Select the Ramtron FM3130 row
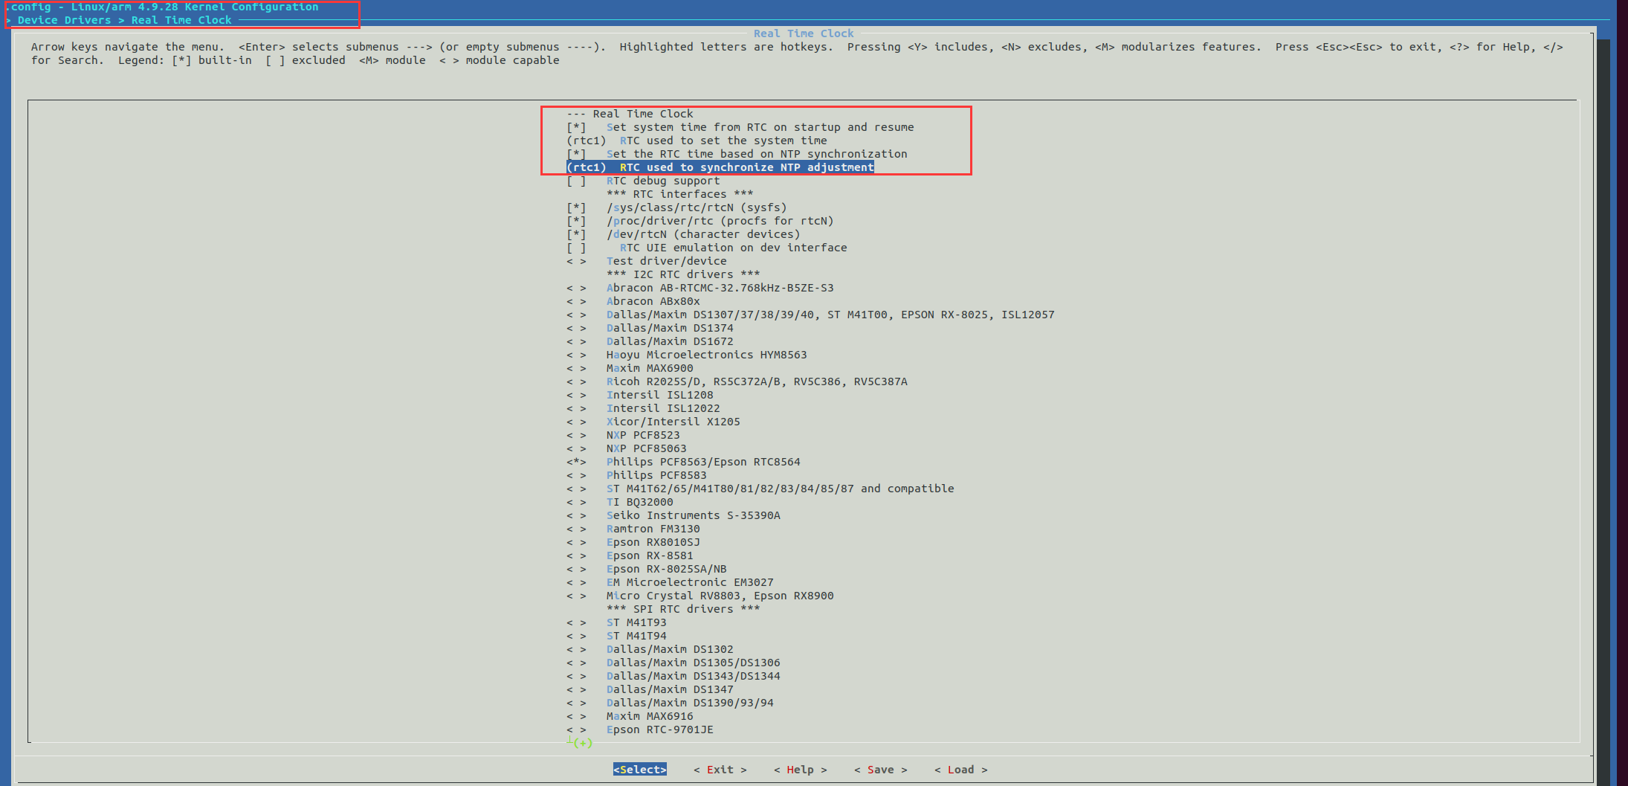The image size is (1628, 786). coord(633,529)
